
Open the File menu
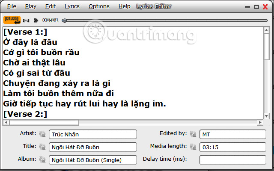pyautogui.click(x=12, y=6)
